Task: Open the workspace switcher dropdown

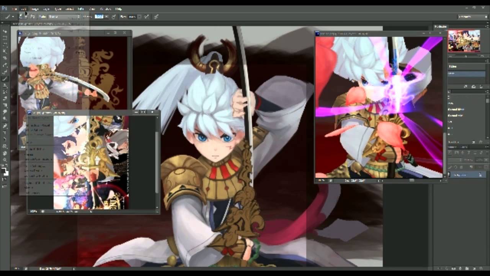Action: click(x=472, y=16)
